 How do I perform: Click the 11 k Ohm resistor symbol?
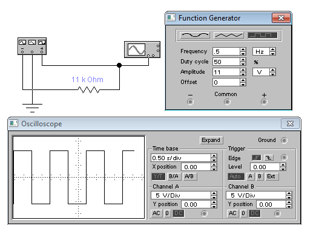pos(89,89)
